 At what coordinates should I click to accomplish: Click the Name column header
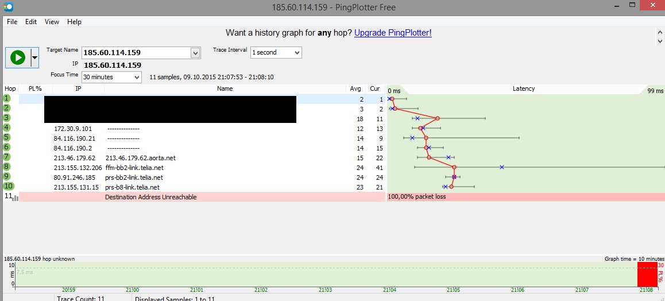(225, 88)
